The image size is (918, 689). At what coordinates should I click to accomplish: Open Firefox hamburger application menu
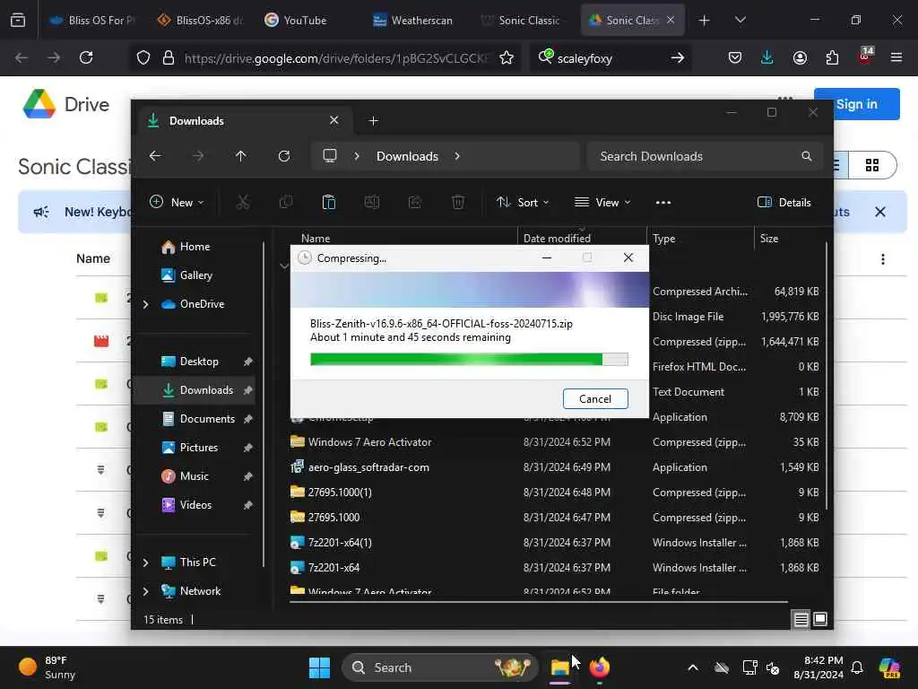[x=896, y=57]
